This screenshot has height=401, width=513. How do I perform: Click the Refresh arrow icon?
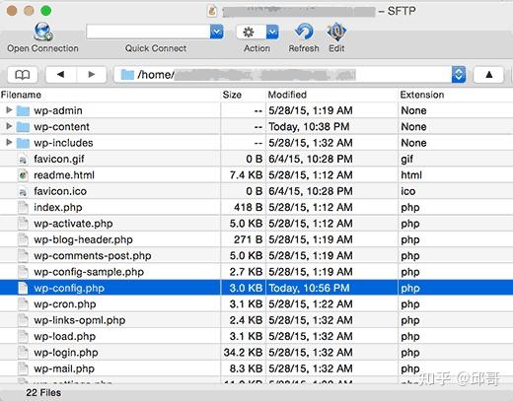pos(304,32)
